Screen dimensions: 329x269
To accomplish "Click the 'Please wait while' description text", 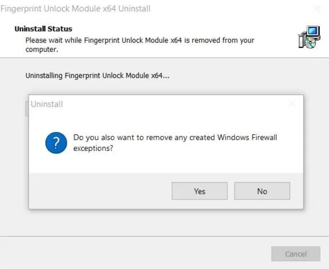I will pyautogui.click(x=140, y=45).
